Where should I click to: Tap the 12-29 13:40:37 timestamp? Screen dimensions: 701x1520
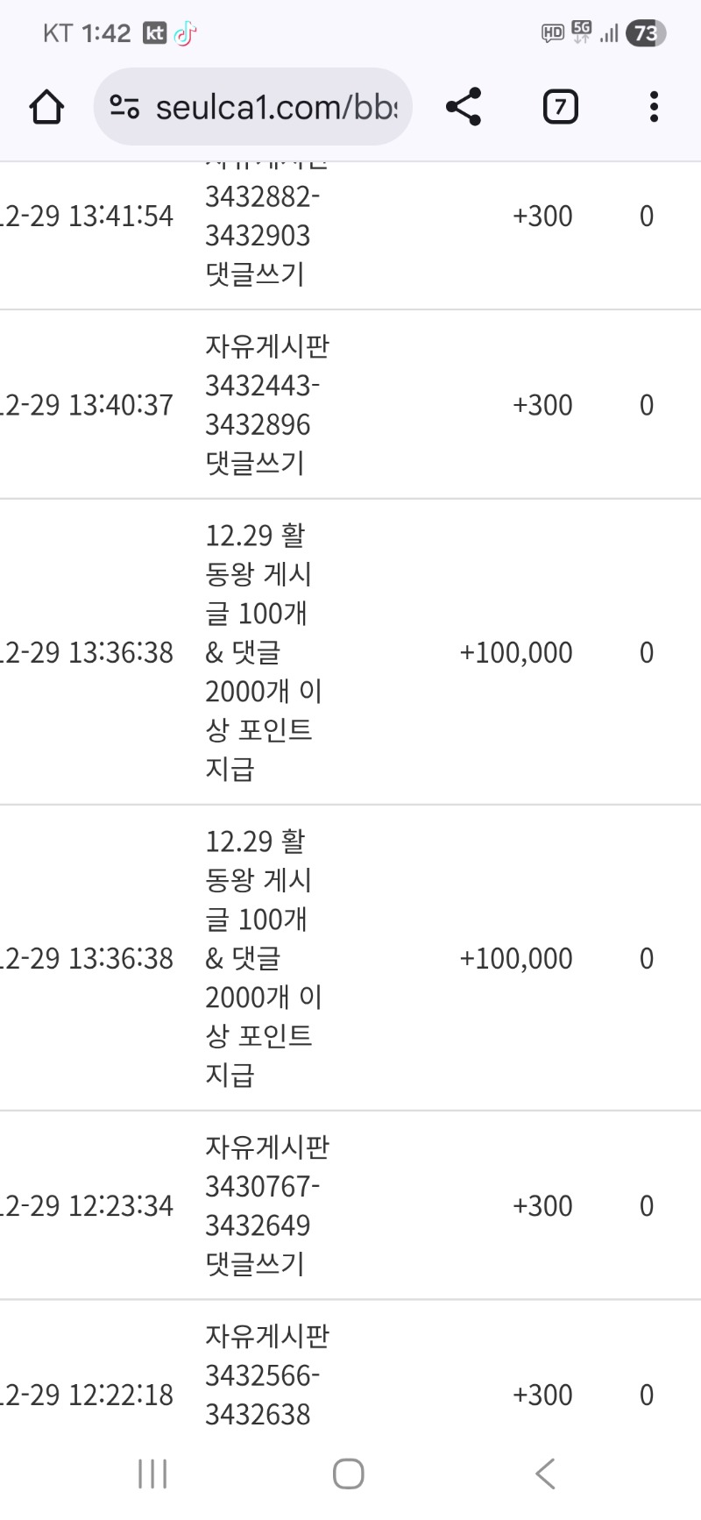click(88, 405)
